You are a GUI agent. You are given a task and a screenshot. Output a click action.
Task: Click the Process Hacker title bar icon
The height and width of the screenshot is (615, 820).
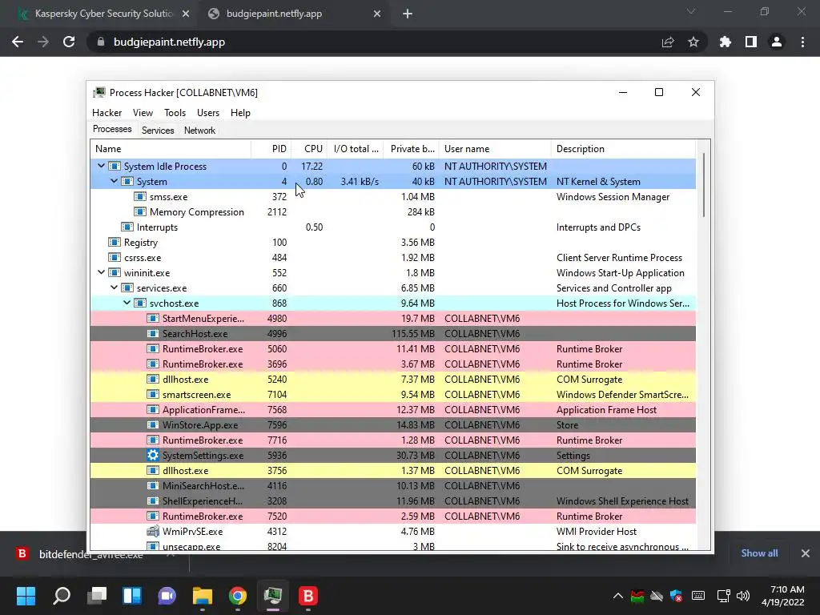[98, 93]
